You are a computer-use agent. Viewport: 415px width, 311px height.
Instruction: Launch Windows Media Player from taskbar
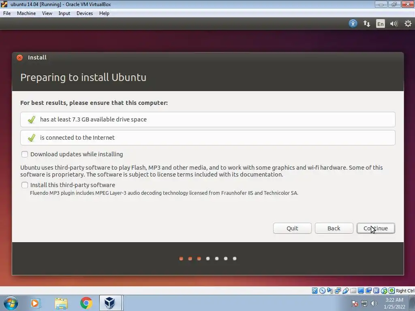(x=35, y=303)
